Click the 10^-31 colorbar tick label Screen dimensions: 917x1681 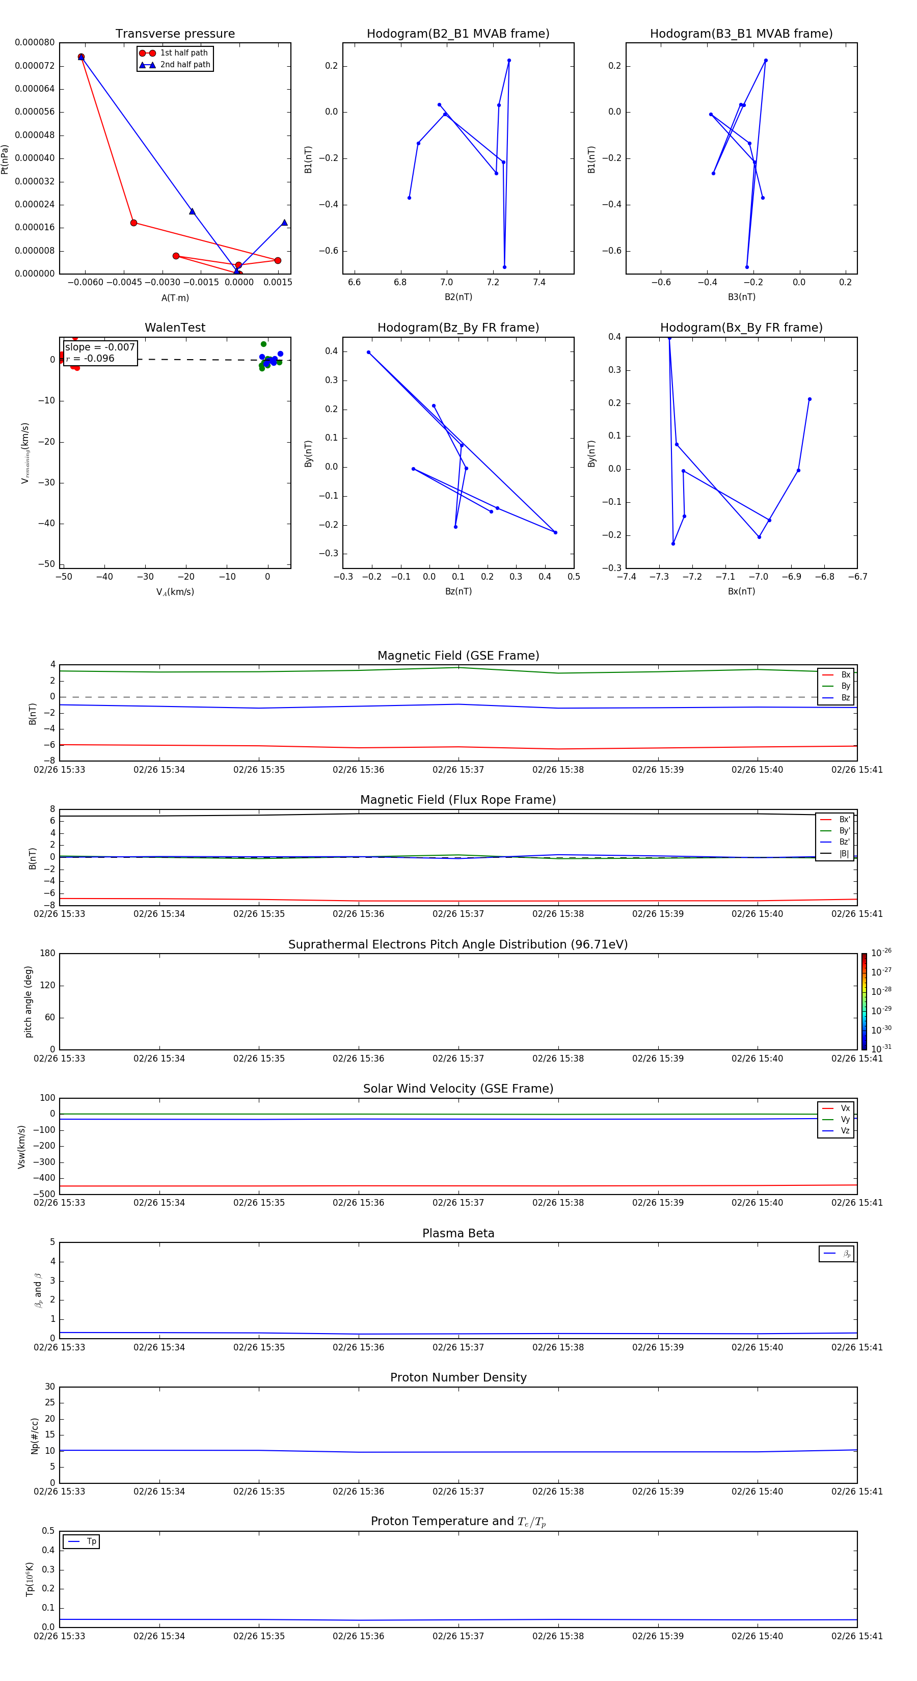click(x=881, y=1049)
